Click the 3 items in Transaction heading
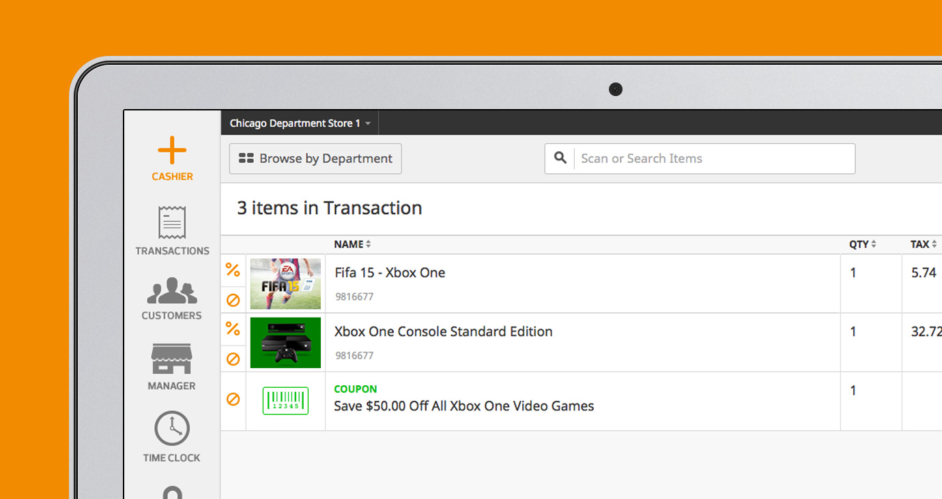Screen dimensions: 942x499 click(x=329, y=208)
